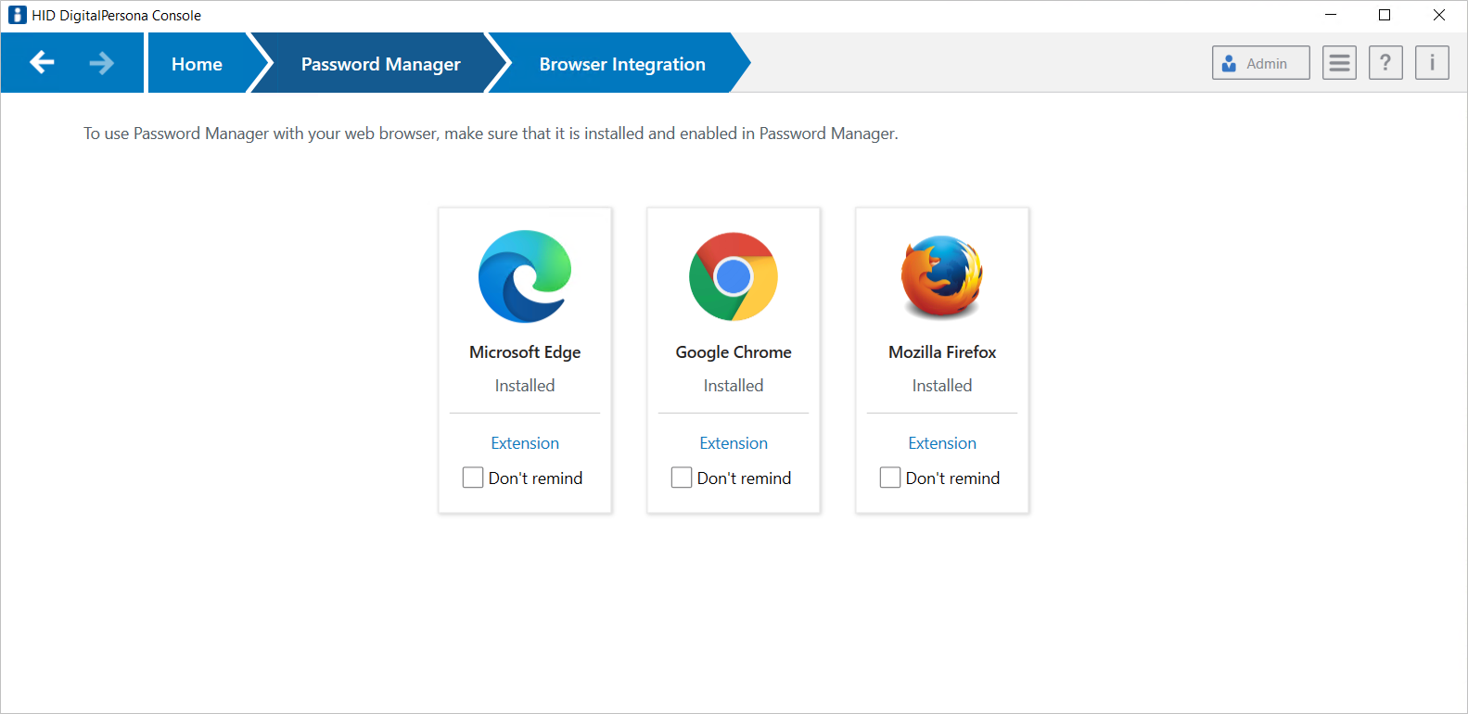
Task: Click the 'Google Chrome' name text
Action: click(734, 352)
